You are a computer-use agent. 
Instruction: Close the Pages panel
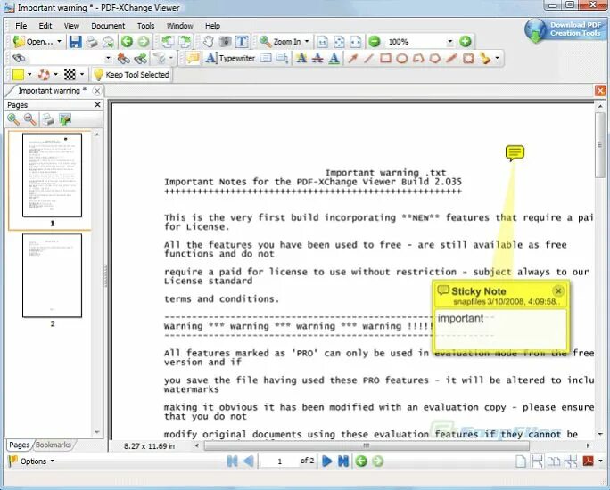[x=97, y=104]
